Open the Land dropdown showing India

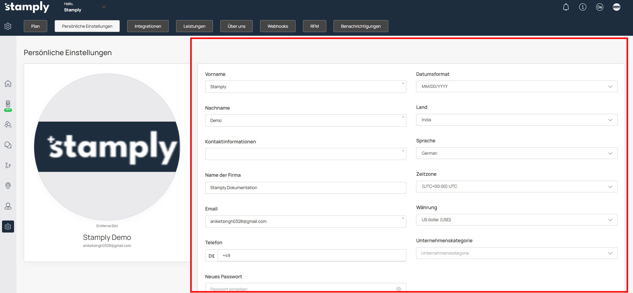(517, 120)
